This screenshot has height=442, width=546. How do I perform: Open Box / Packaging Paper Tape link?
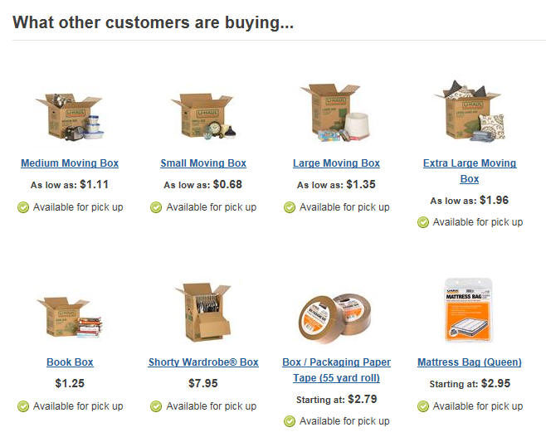(x=336, y=370)
